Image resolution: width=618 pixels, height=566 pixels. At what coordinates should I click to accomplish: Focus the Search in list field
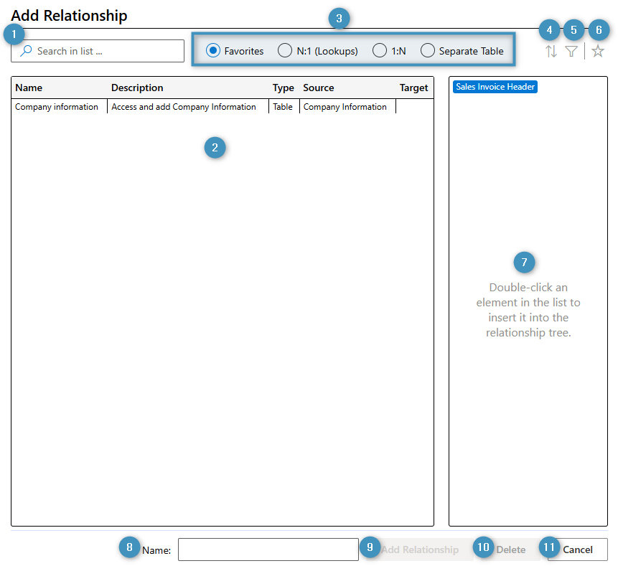(x=98, y=51)
